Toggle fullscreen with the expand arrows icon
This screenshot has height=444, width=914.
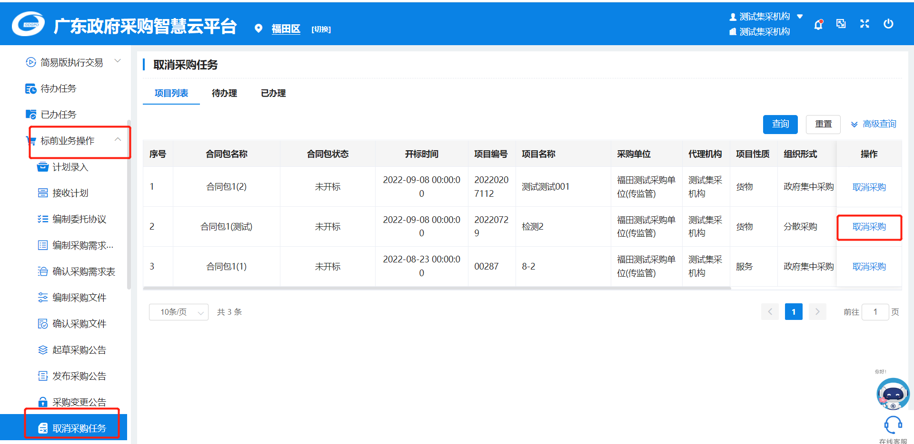864,24
